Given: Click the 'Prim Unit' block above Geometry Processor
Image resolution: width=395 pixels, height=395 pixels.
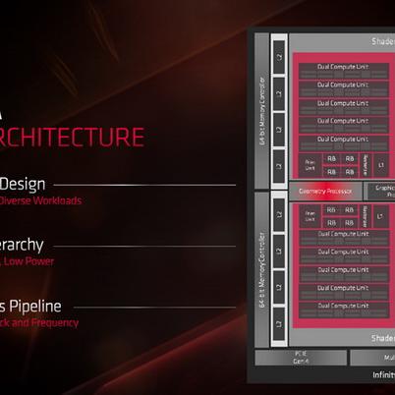Looking at the screenshot, I should [310, 165].
